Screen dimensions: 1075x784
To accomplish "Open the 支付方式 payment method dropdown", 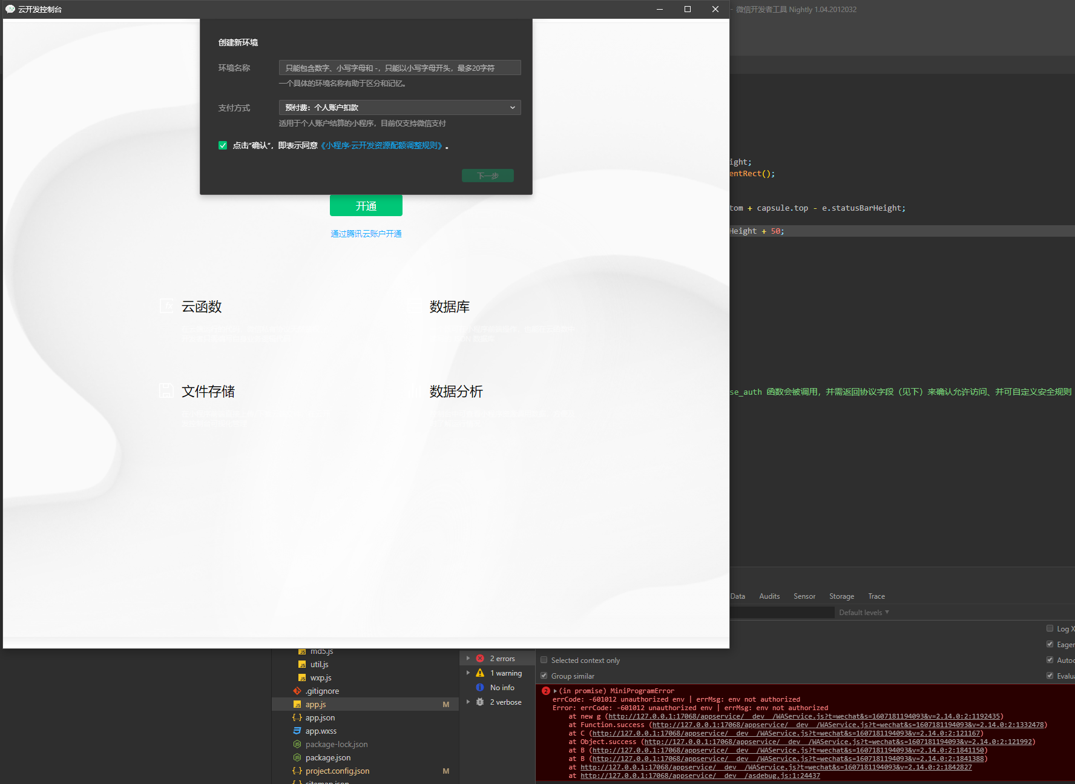I will [399, 108].
